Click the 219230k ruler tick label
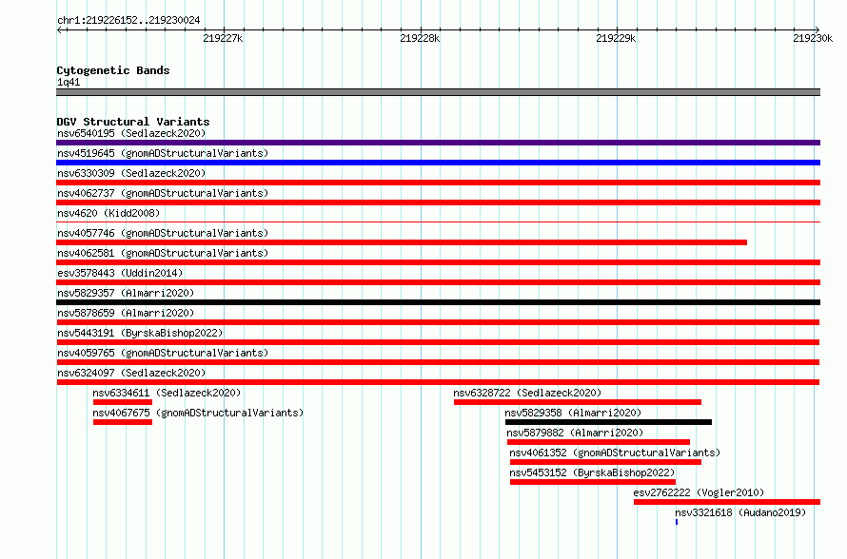Viewport: 847px width, 559px height. pyautogui.click(x=813, y=38)
